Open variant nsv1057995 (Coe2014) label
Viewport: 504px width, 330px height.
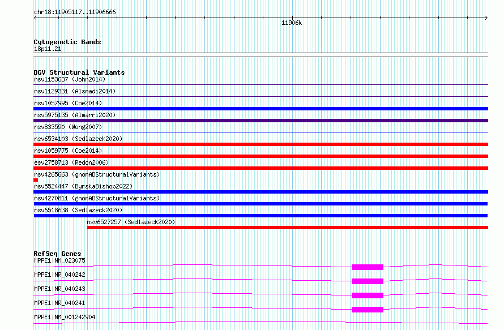pyautogui.click(x=68, y=103)
